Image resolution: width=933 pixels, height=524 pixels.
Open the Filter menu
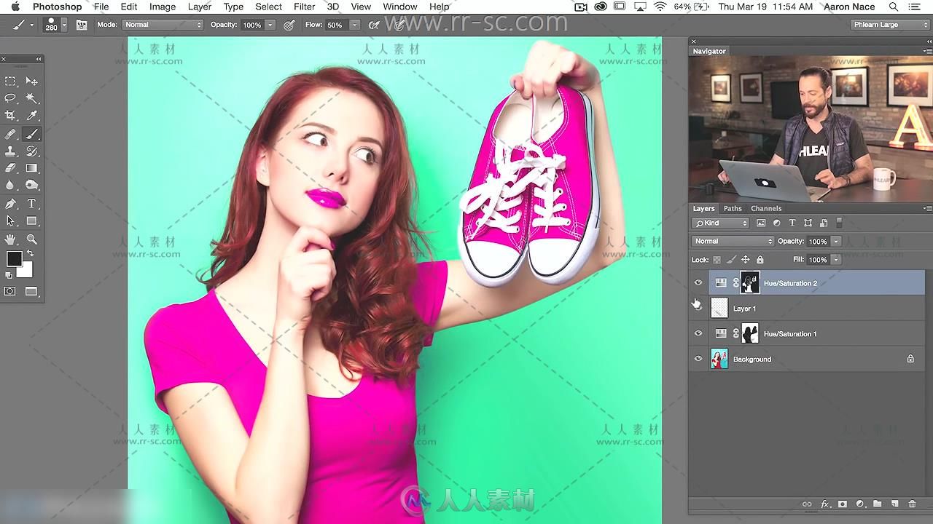(x=304, y=7)
